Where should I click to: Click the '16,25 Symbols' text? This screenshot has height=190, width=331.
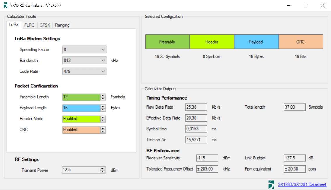167,56
